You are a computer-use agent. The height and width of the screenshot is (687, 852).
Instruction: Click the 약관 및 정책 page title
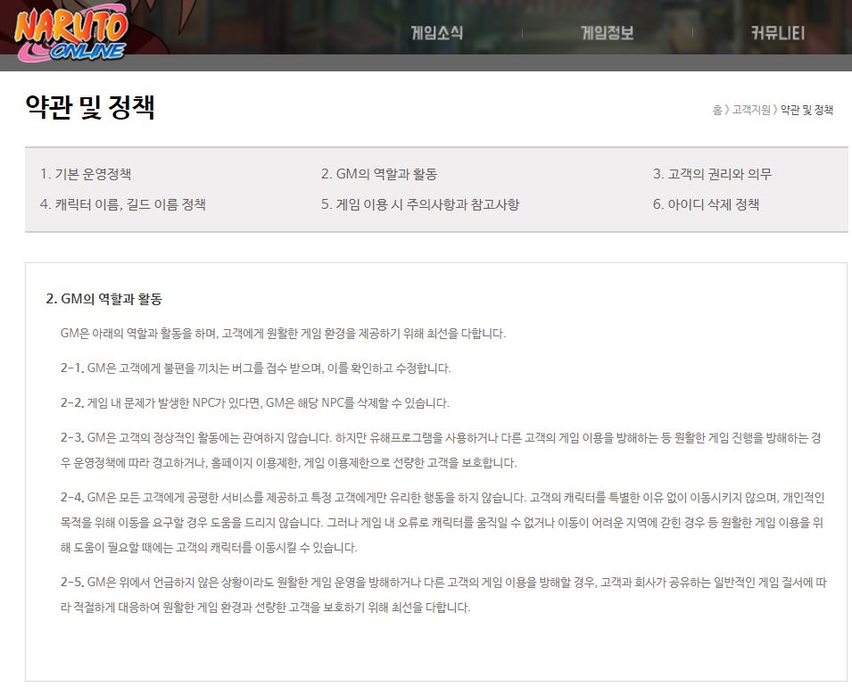click(x=90, y=107)
